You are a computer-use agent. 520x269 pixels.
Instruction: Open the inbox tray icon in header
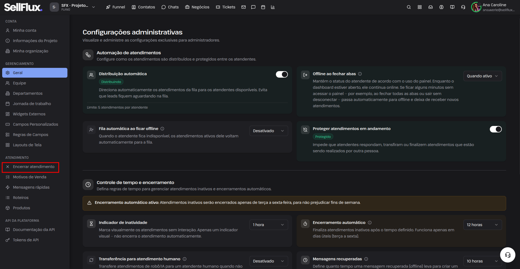431,7
